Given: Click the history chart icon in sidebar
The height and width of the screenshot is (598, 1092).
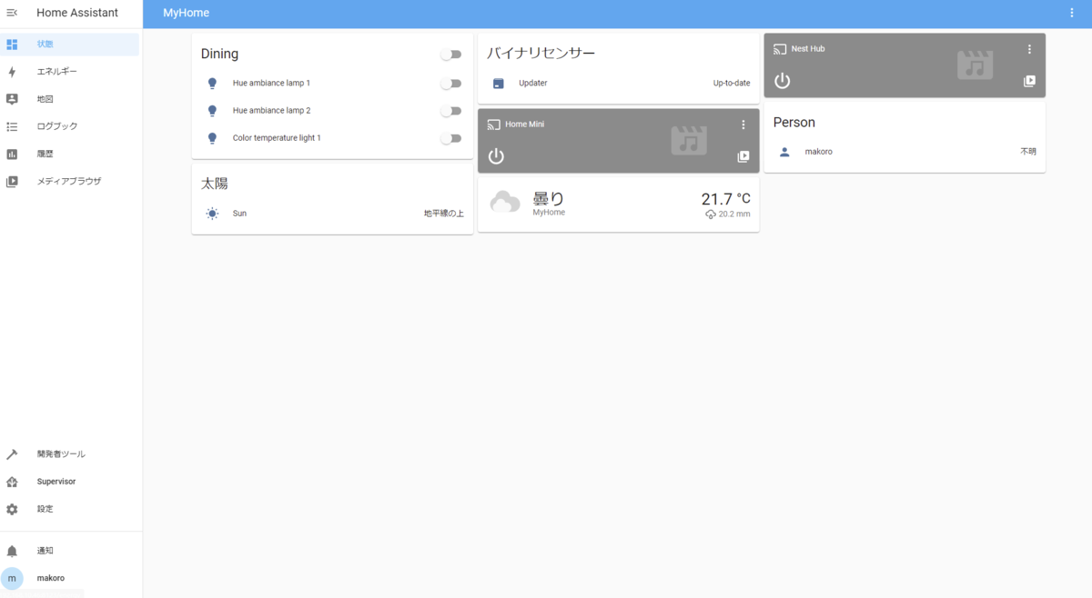Looking at the screenshot, I should point(12,154).
